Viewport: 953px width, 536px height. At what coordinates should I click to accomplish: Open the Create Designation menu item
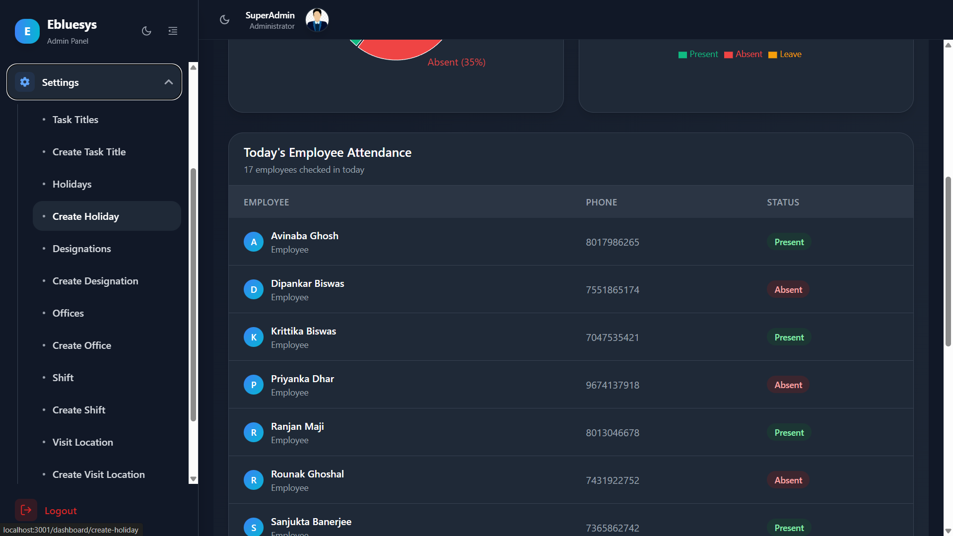(95, 281)
